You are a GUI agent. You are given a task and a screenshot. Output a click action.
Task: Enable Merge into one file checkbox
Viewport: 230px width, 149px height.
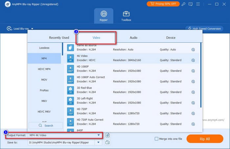click(x=156, y=138)
